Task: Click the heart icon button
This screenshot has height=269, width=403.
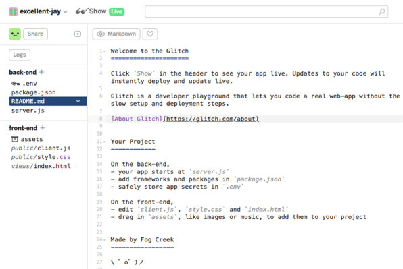Action: [x=150, y=34]
